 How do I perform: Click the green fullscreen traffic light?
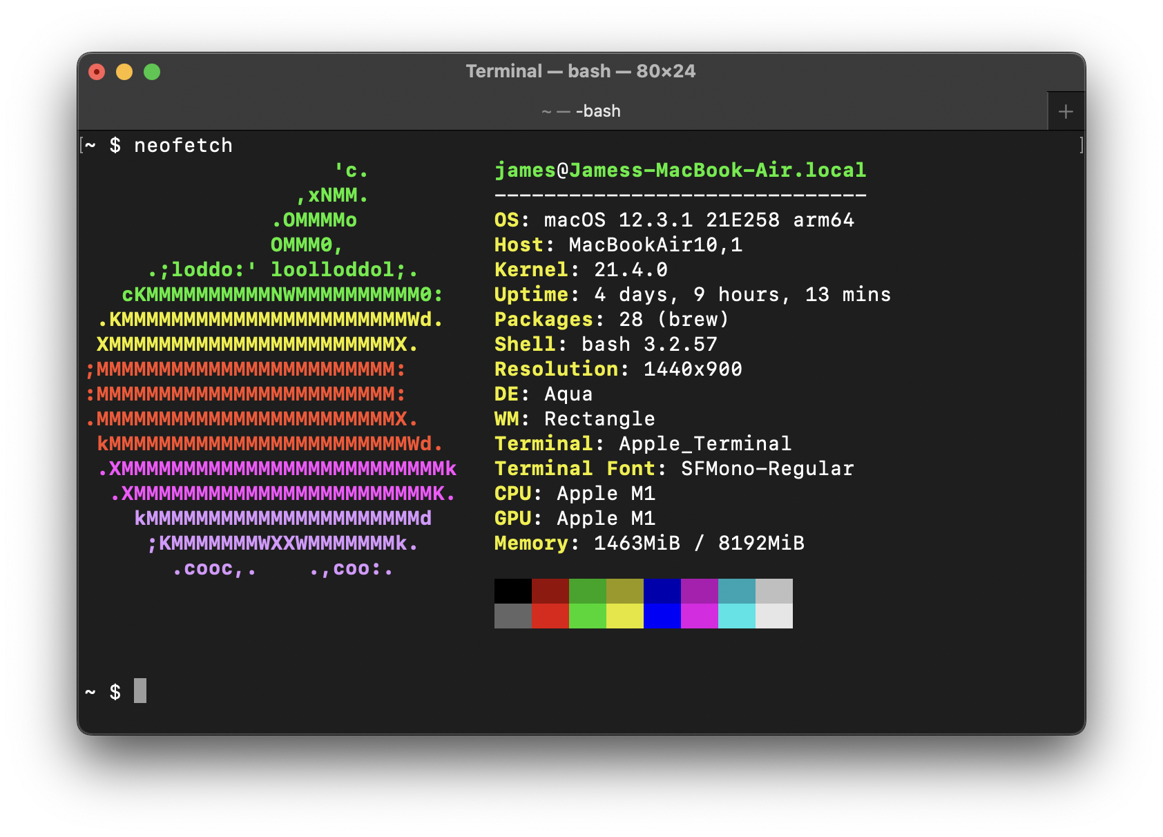coord(151,71)
